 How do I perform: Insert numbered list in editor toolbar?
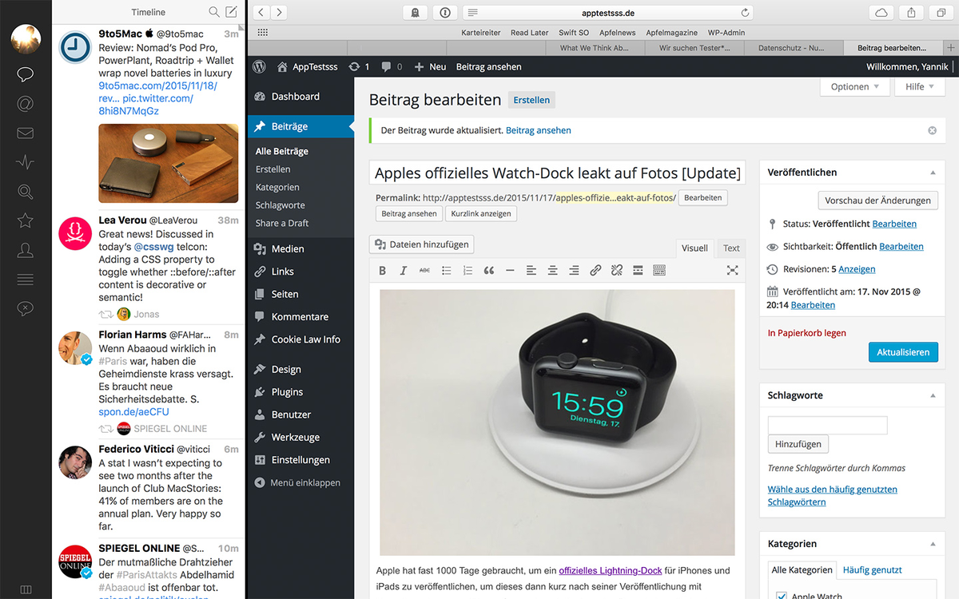coord(468,271)
